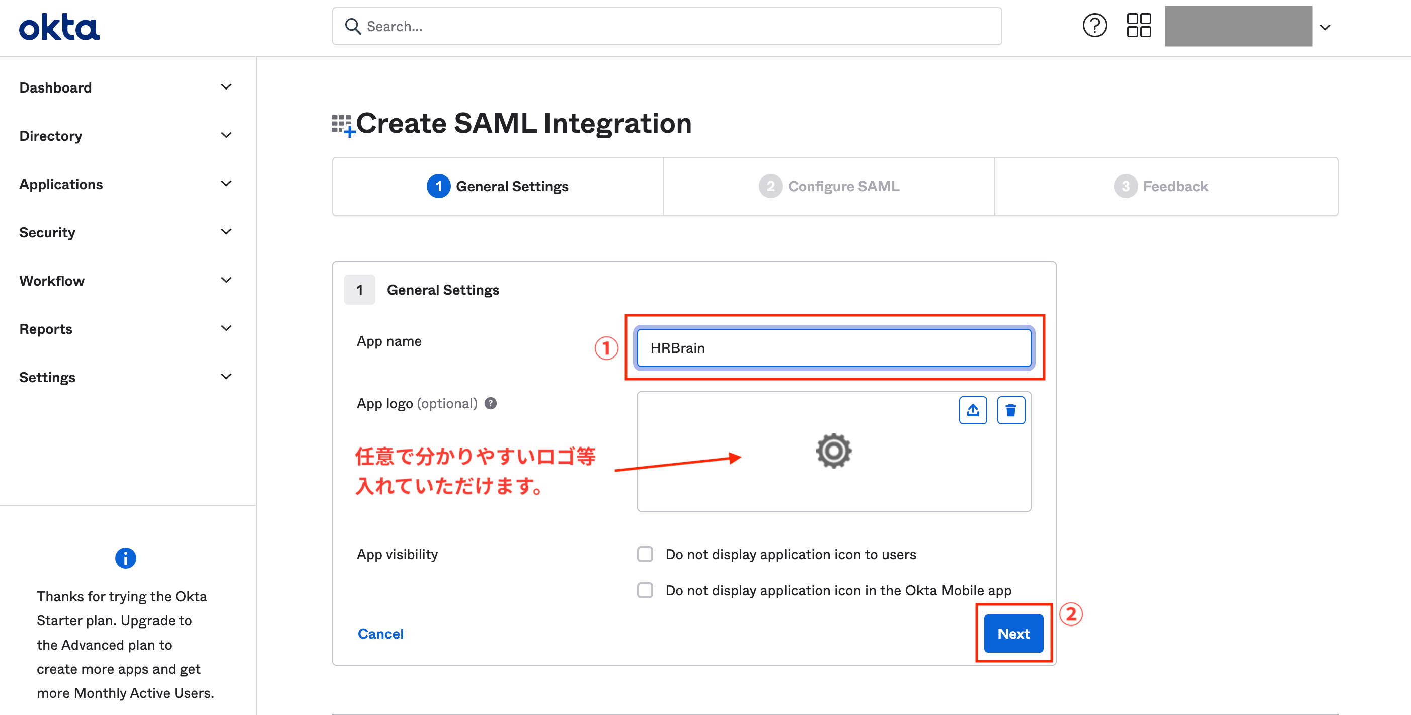Open the Security sidebar item

click(126, 232)
